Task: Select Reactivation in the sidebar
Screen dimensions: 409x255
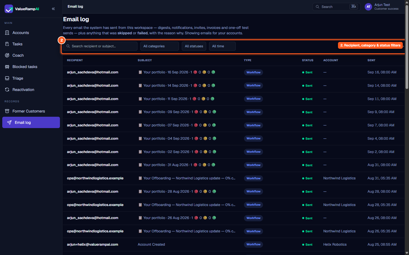Action: (x=31, y=90)
